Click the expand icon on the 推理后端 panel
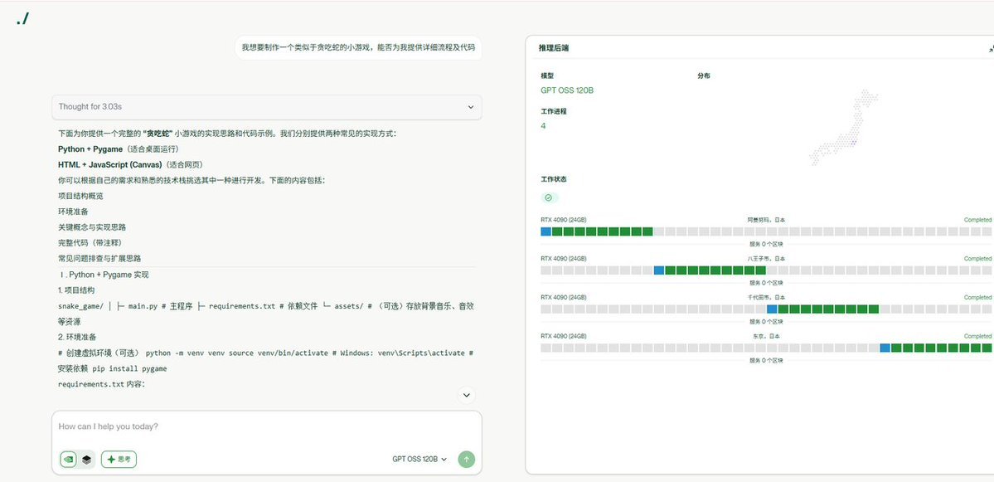 pyautogui.click(x=990, y=49)
